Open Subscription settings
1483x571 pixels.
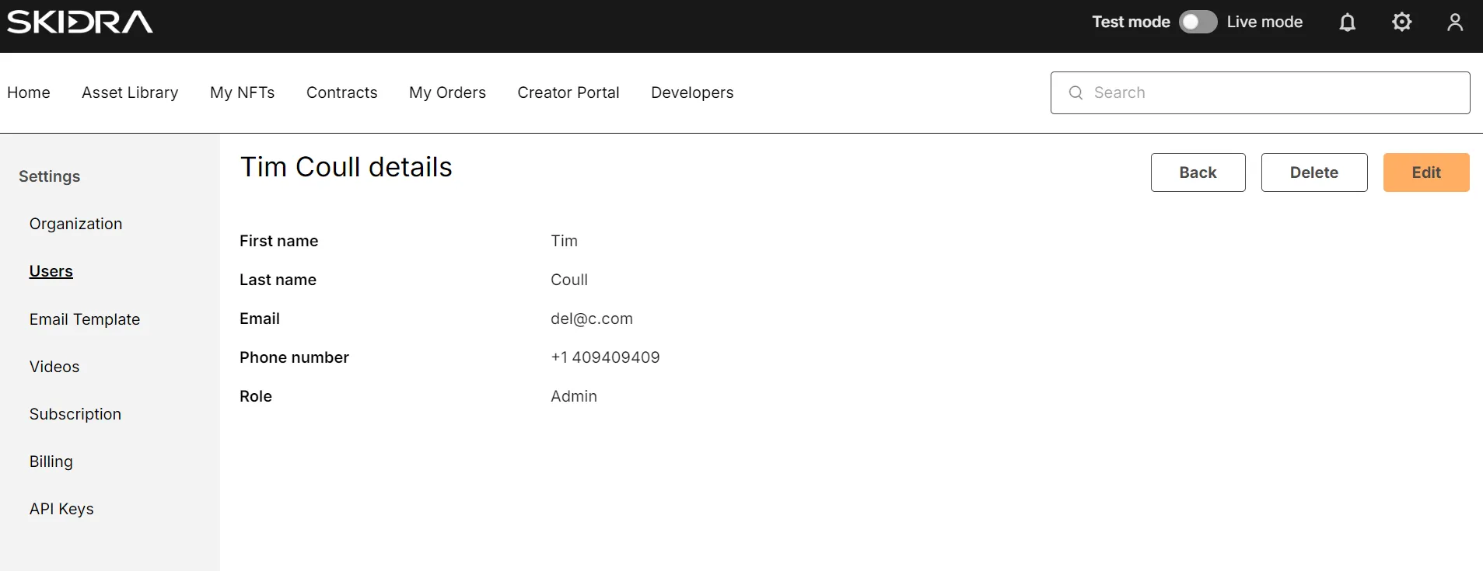(x=75, y=414)
